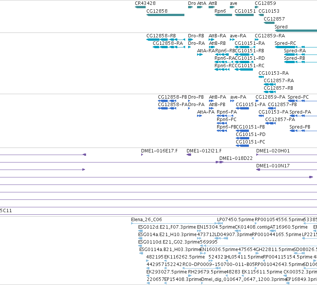Select clone DME1-016E17.F

point(142,155)
